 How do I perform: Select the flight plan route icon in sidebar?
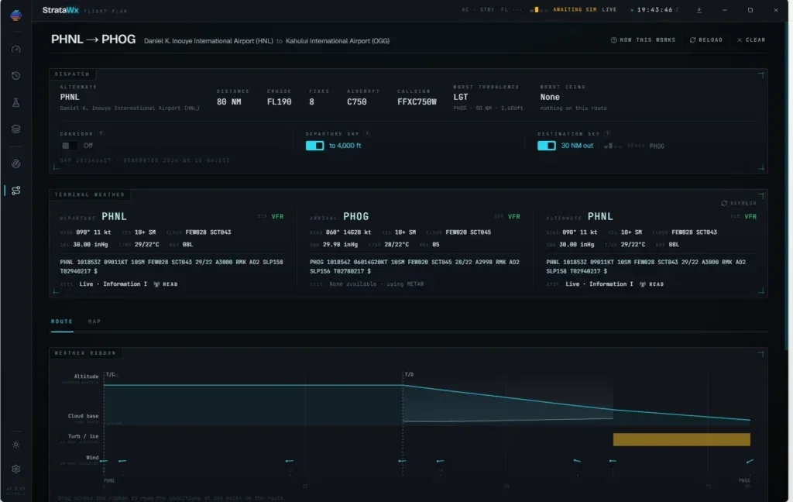click(15, 191)
